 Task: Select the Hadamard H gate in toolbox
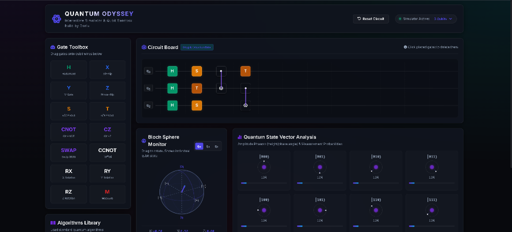[68, 69]
